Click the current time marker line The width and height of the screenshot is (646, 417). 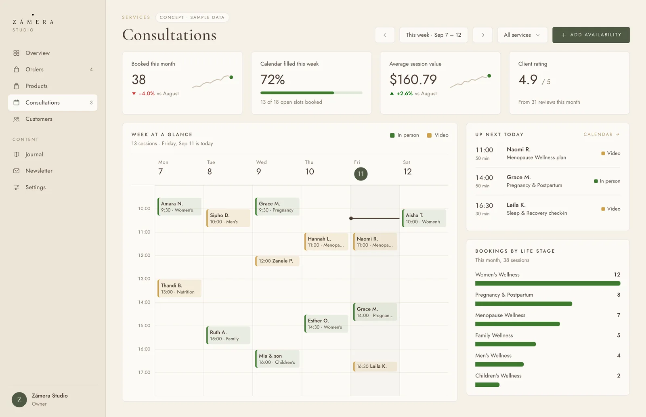[x=375, y=218]
